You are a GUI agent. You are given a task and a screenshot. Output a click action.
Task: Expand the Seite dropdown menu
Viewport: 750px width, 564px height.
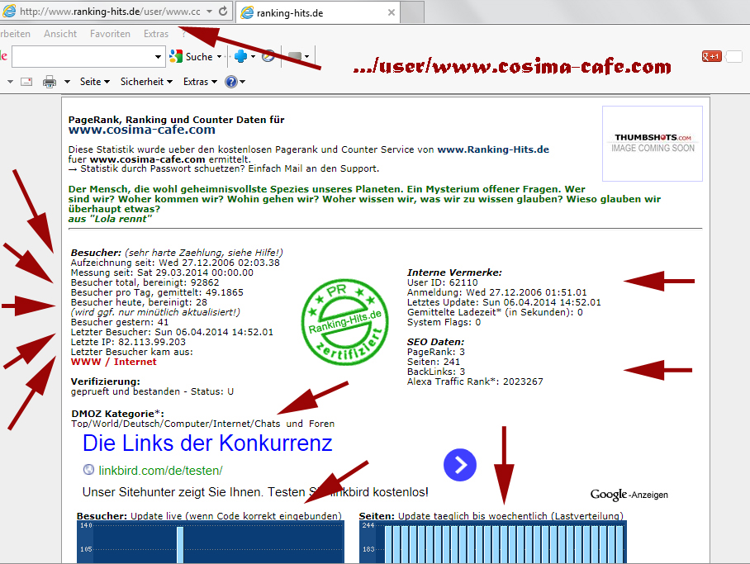[x=94, y=82]
